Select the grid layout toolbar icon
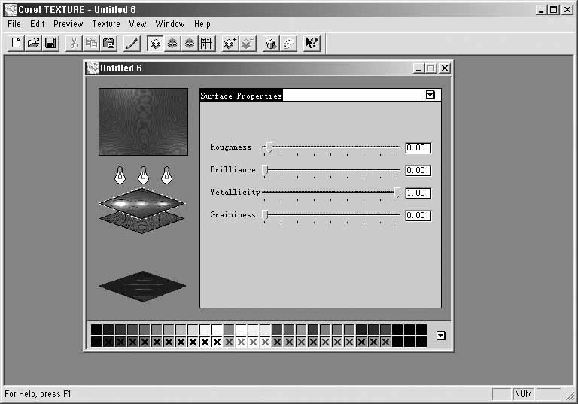 [206, 43]
